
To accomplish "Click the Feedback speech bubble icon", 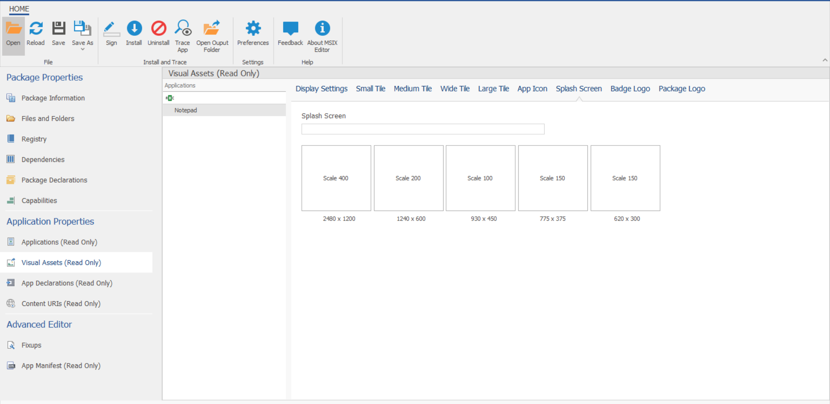I will [x=290, y=29].
